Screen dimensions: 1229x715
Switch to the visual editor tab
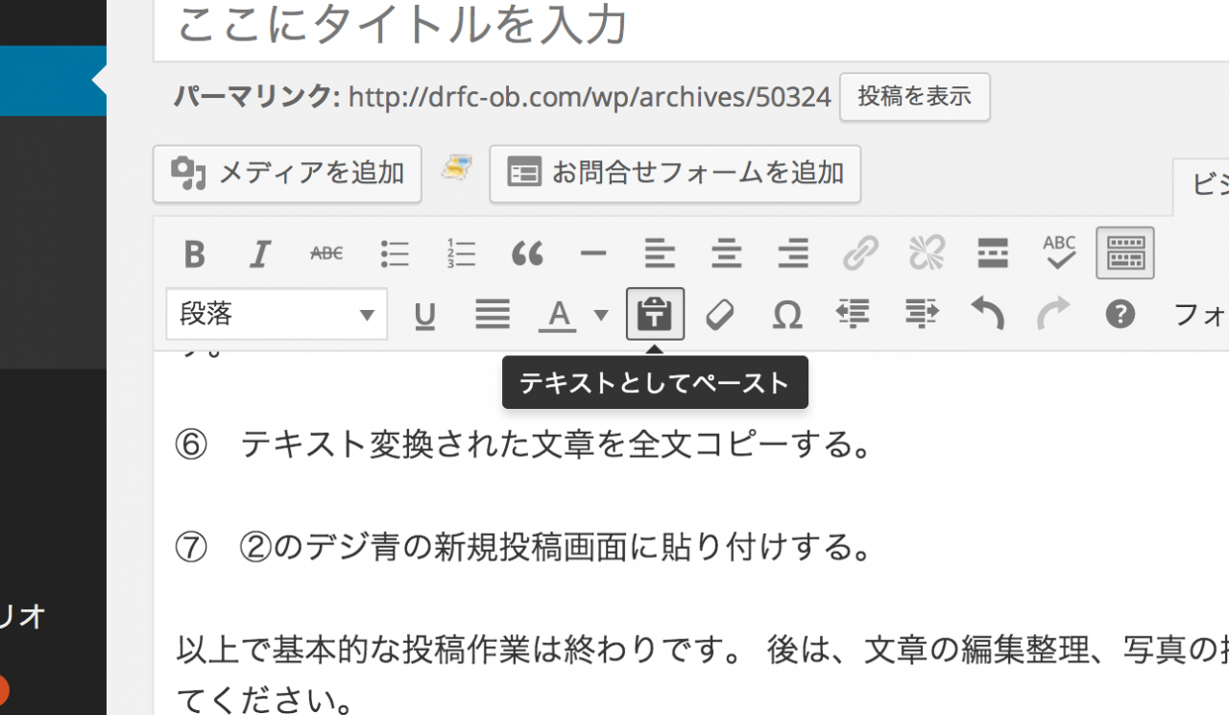coord(1202,186)
